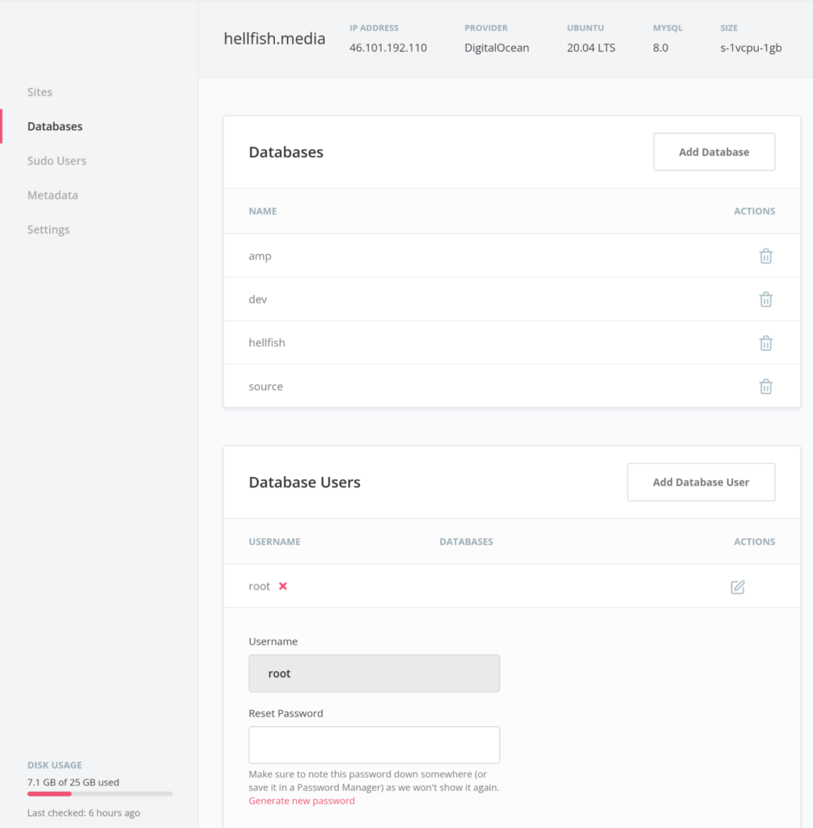Go to Sudo Users page

(57, 161)
